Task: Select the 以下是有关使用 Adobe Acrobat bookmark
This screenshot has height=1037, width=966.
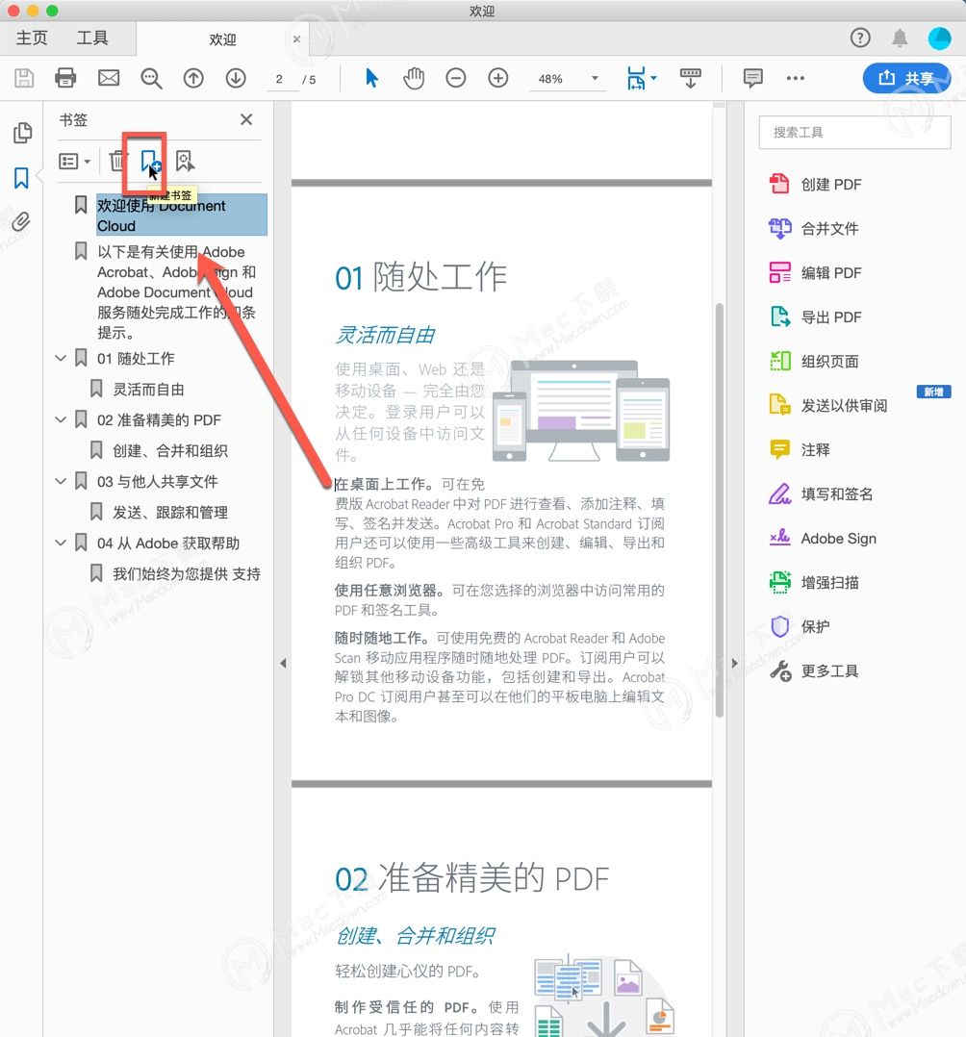Action: coord(177,291)
